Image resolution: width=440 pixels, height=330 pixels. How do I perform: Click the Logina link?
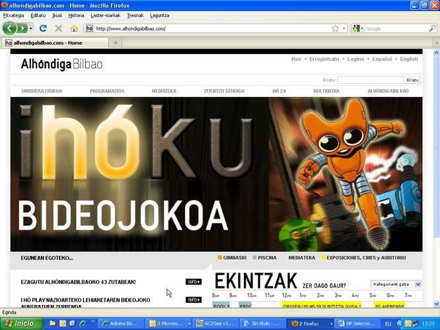355,59
